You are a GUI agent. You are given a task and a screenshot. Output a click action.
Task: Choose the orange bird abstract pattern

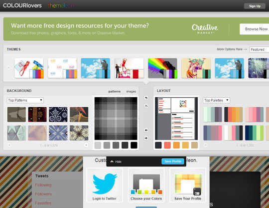[x=79, y=114]
